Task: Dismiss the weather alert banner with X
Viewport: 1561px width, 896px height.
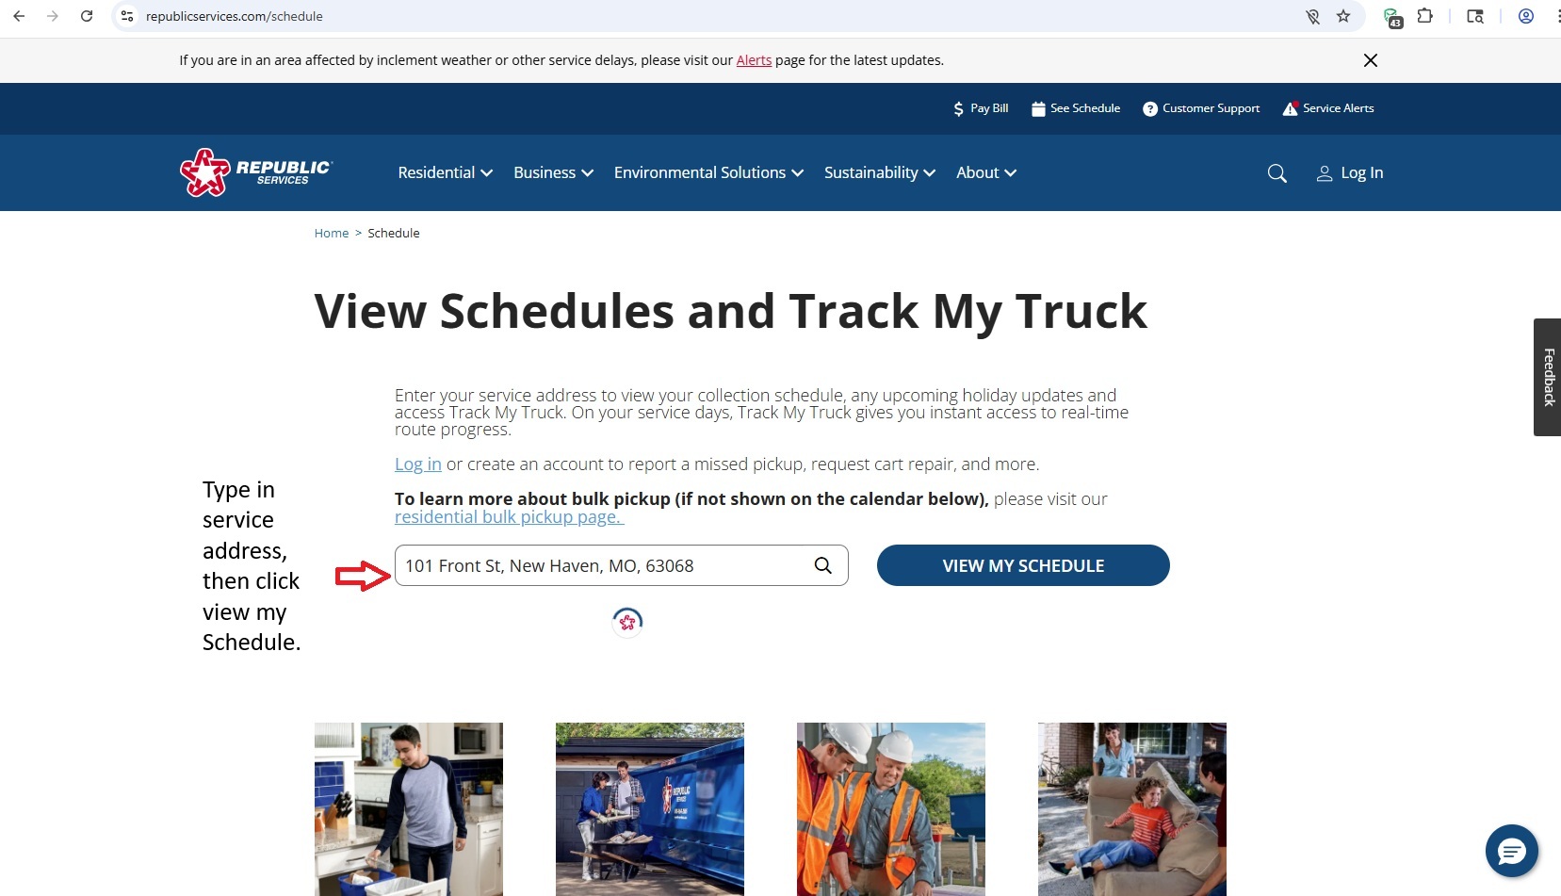Action: click(x=1371, y=60)
